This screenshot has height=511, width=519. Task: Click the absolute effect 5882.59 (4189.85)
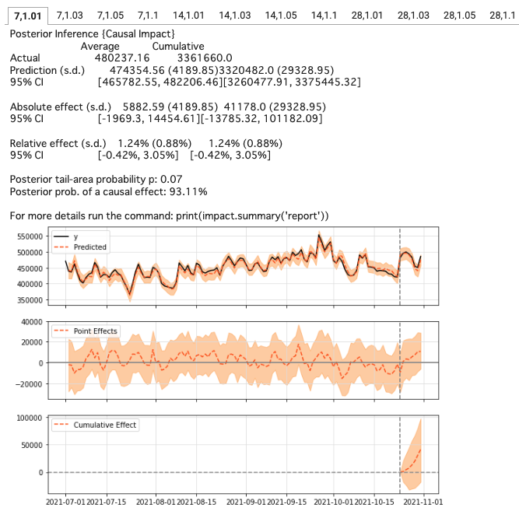tap(170, 107)
